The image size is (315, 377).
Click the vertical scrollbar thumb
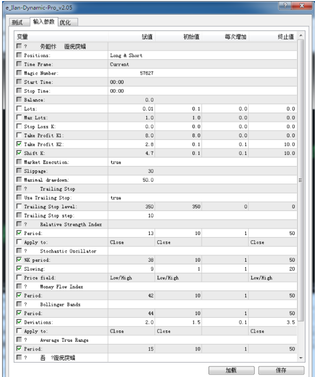tap(301, 180)
